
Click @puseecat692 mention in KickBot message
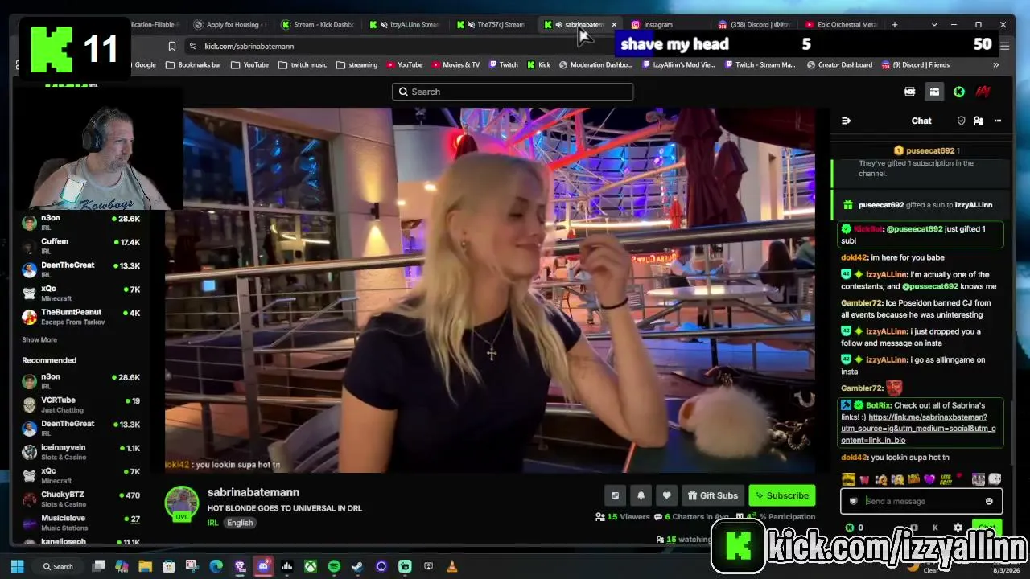pyautogui.click(x=914, y=229)
